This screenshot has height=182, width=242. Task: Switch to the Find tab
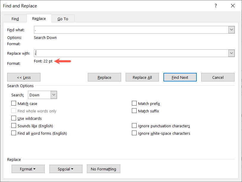click(x=15, y=19)
